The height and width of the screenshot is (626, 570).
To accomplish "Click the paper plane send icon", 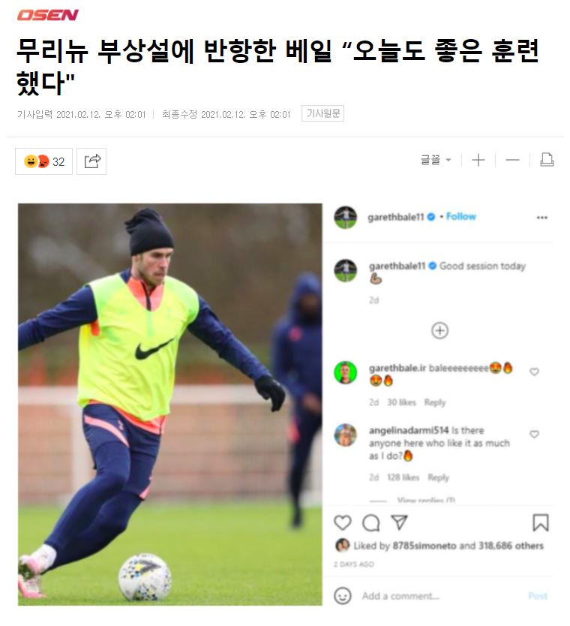I will point(399,522).
